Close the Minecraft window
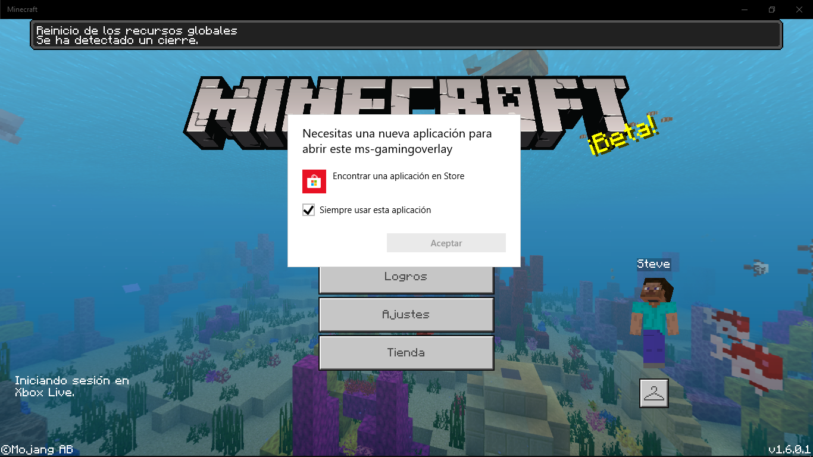The image size is (813, 457). pyautogui.click(x=799, y=10)
